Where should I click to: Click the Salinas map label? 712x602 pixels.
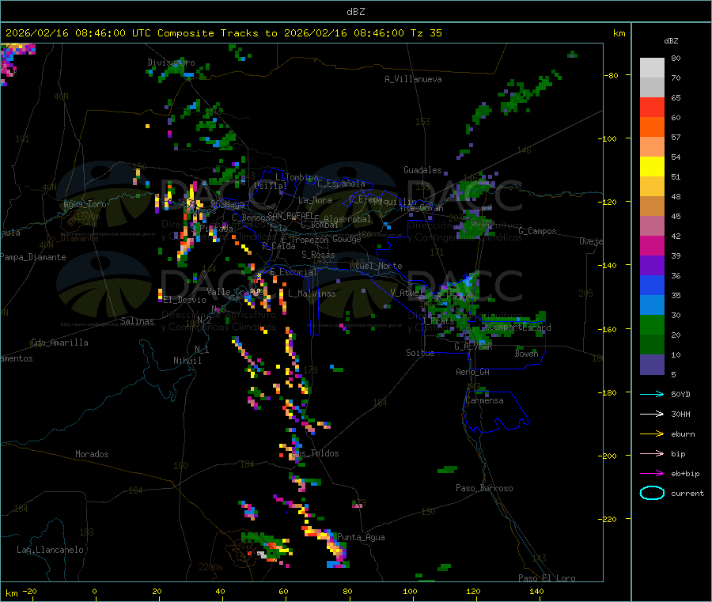click(137, 321)
